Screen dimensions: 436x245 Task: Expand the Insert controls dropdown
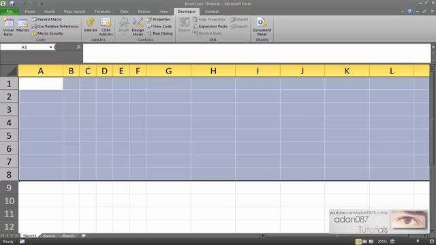pos(124,27)
